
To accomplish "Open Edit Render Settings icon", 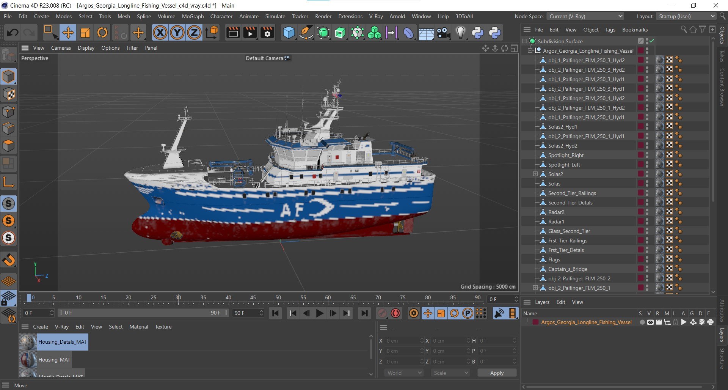I will click(x=267, y=33).
